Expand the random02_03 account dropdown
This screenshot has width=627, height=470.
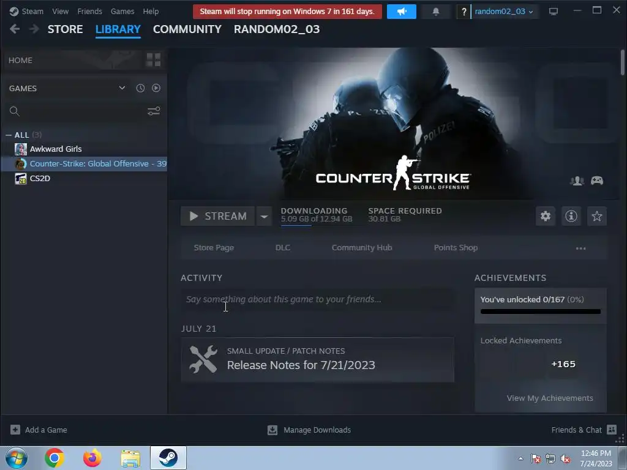[x=504, y=12]
